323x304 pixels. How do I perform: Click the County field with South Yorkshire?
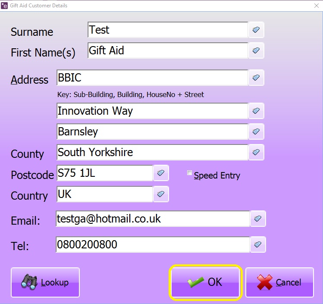(x=152, y=152)
